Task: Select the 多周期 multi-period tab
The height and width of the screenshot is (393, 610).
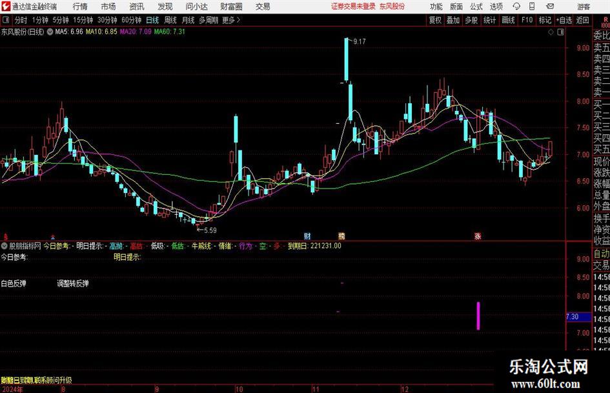Action: click(x=208, y=20)
